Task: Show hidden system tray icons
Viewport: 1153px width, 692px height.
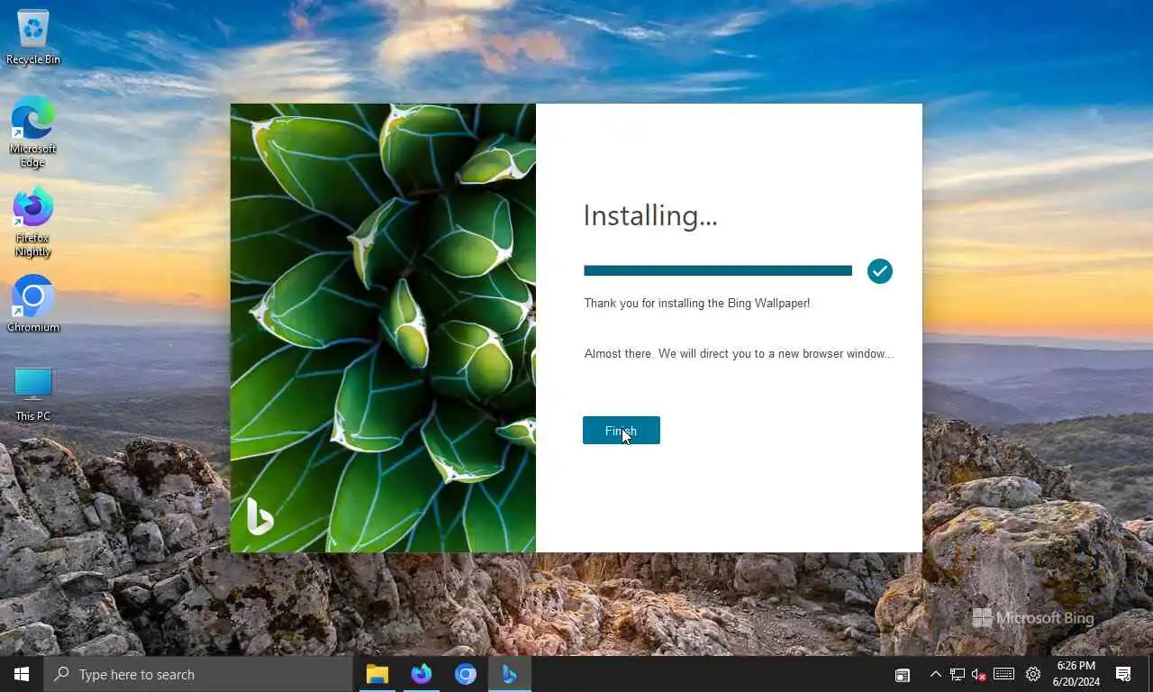Action: click(x=935, y=674)
